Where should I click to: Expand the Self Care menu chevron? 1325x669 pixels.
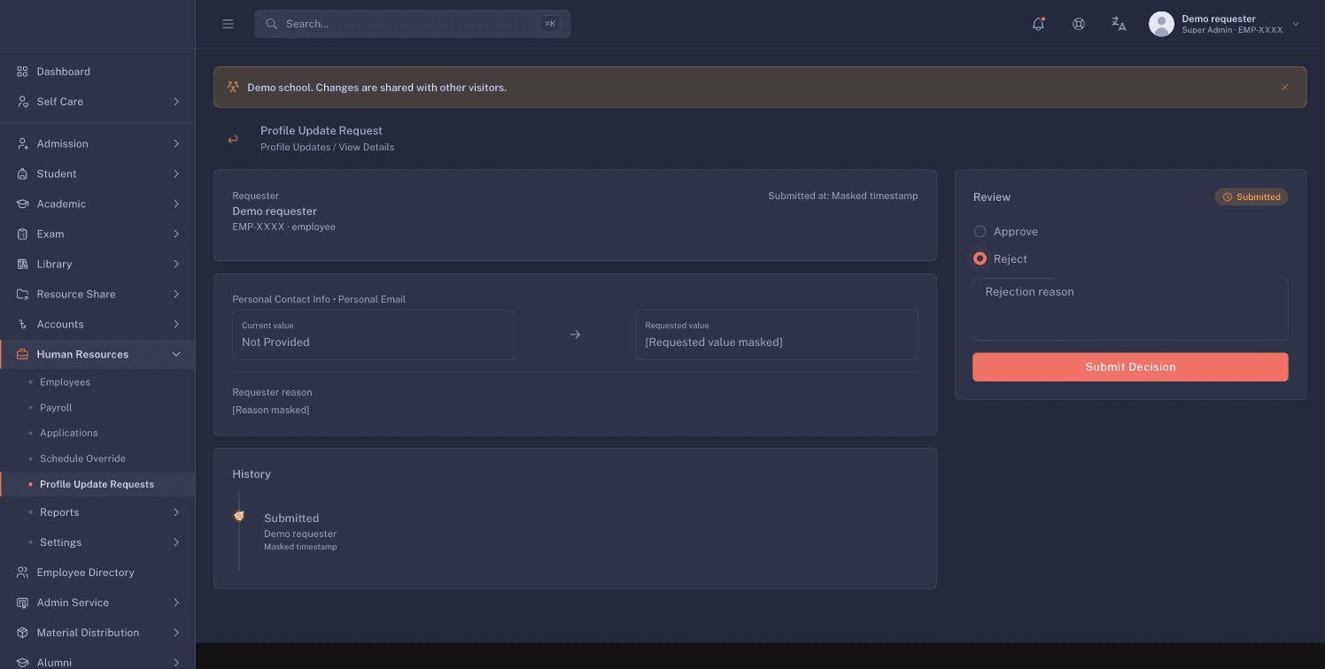pos(176,102)
